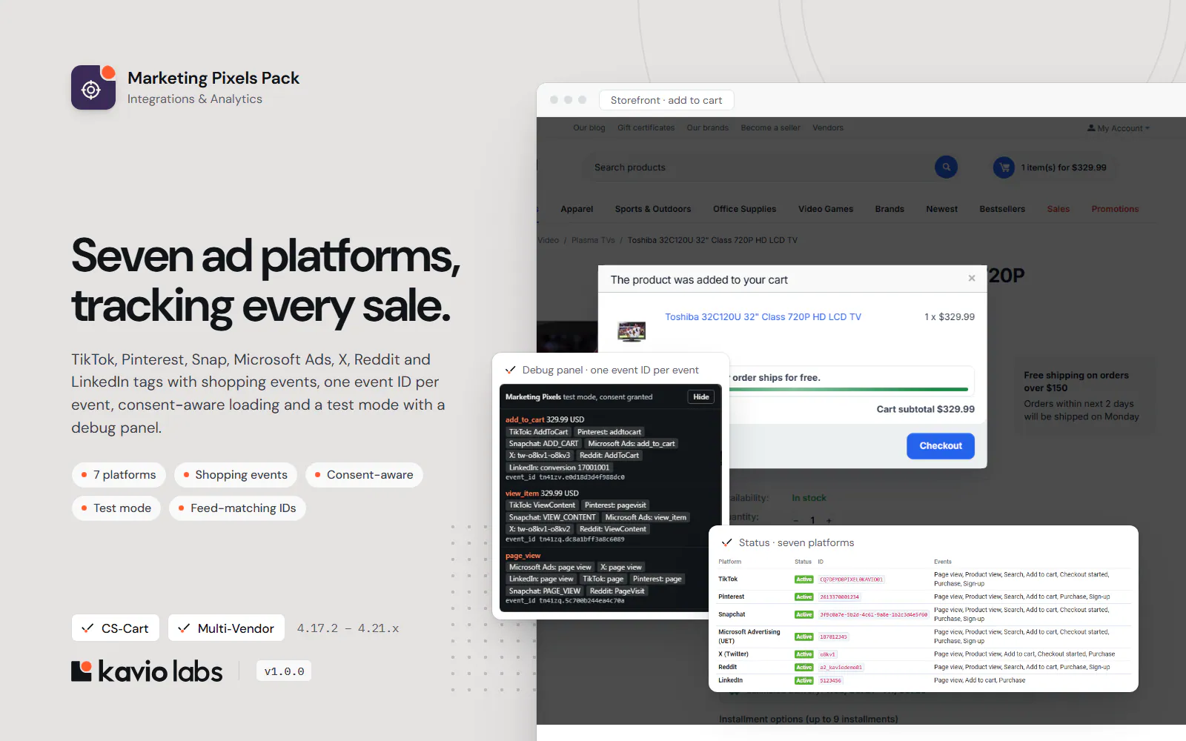Click the quantity plus stepper

(x=829, y=520)
